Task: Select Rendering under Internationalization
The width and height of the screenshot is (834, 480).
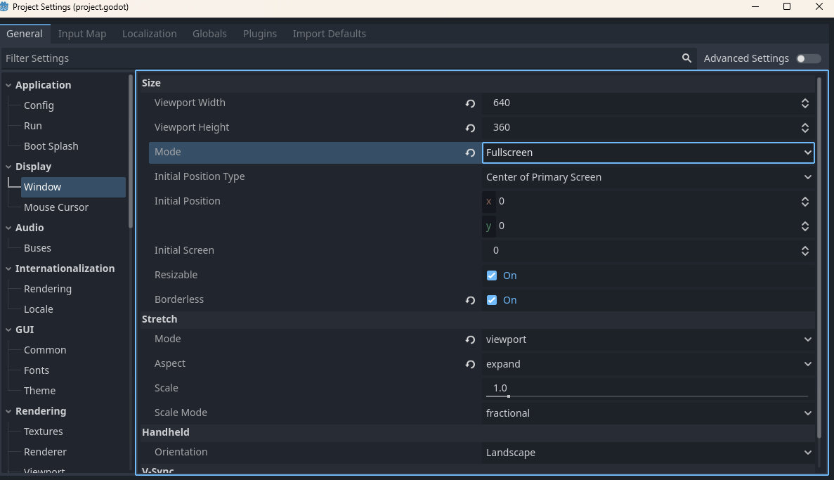Action: [x=47, y=288]
